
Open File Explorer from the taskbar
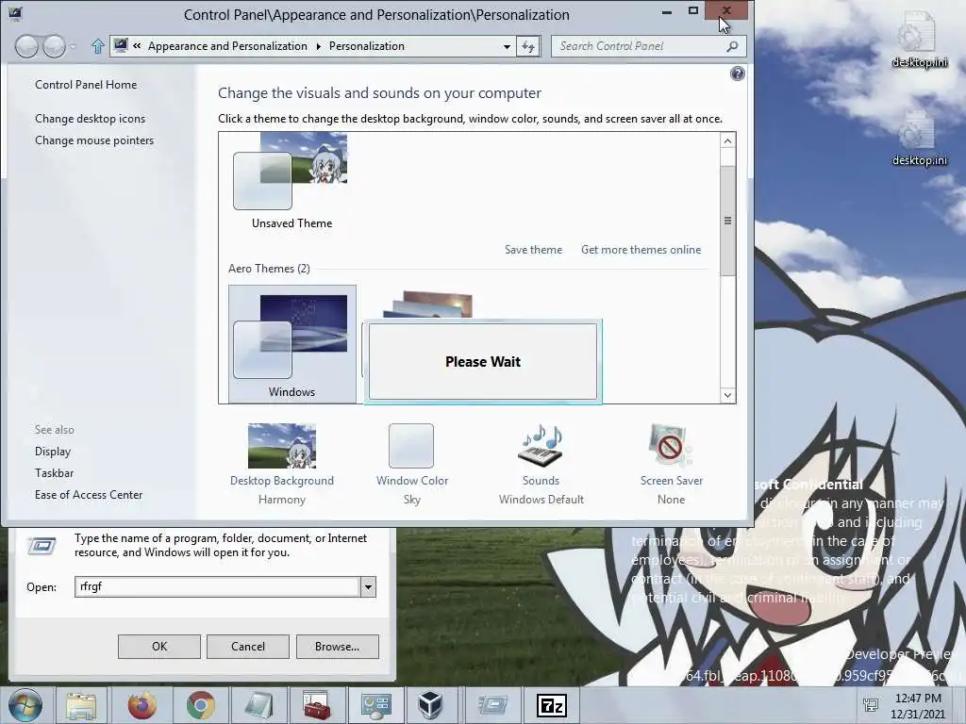81,705
